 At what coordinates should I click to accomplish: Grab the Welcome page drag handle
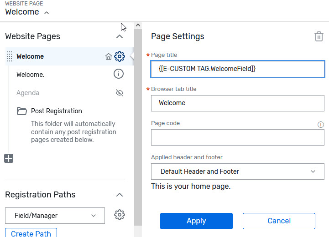10,56
